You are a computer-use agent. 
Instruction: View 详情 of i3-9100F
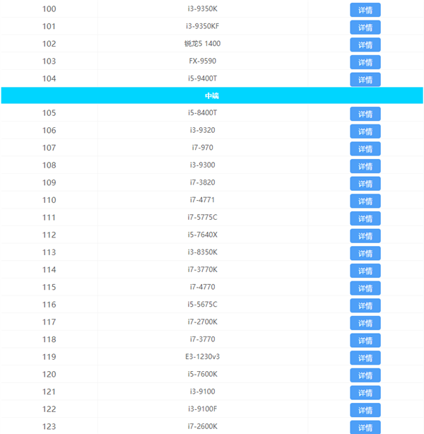365,410
